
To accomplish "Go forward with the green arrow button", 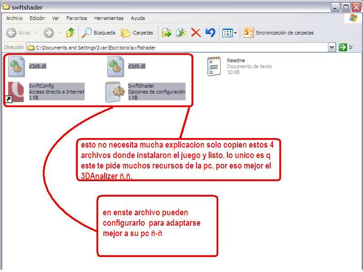I will click(x=49, y=33).
